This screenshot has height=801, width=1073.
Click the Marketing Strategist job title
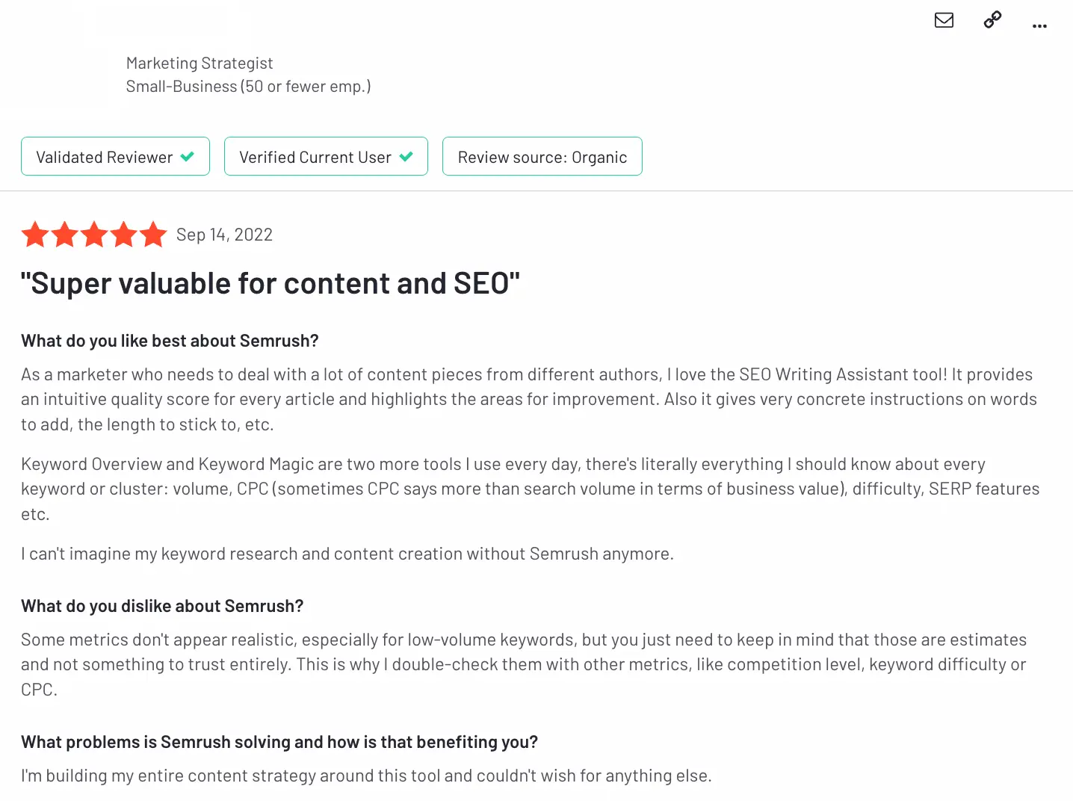click(x=200, y=64)
